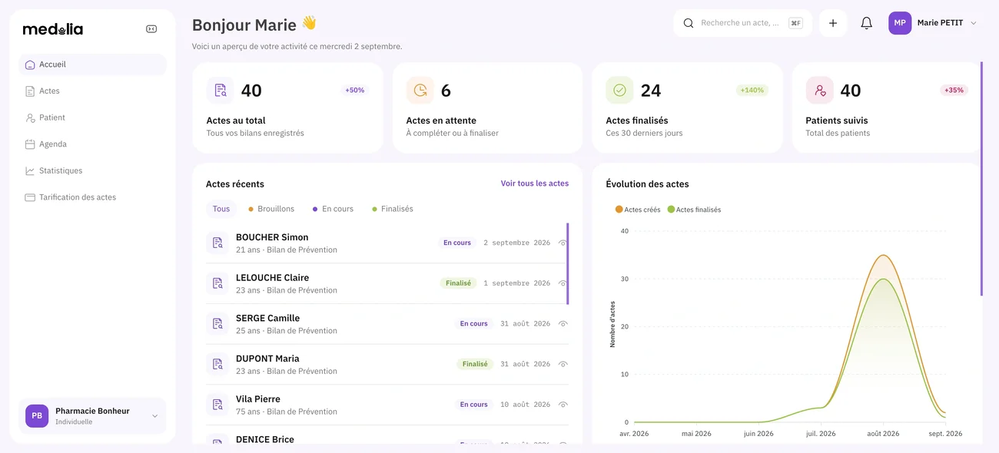999x453 pixels.
Task: Click the Actes au total document icon
Action: click(221, 90)
